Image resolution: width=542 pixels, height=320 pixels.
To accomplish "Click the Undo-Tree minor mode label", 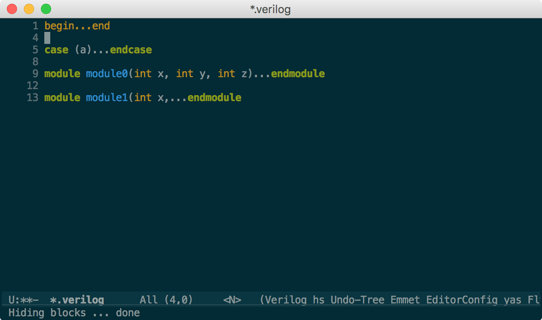I will point(358,300).
